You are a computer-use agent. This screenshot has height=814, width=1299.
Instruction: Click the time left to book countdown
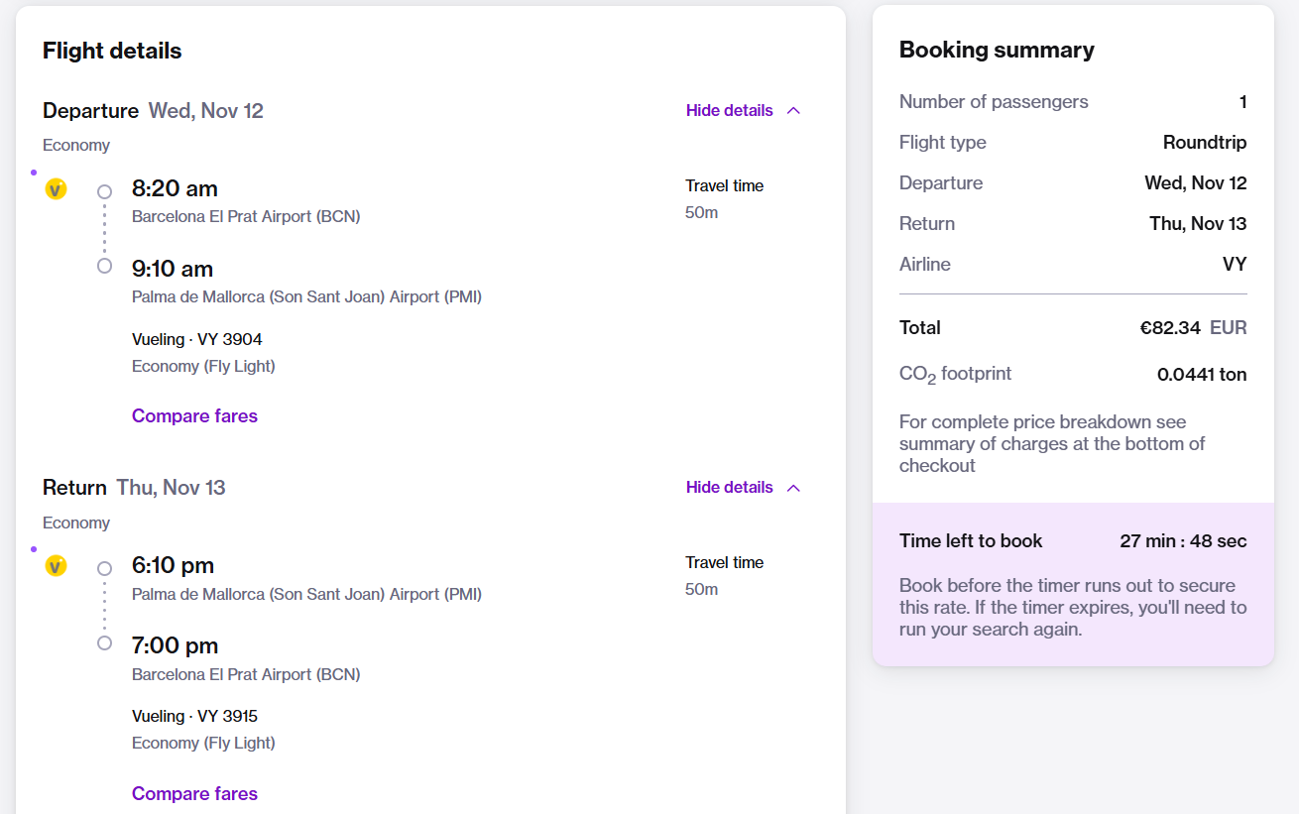[1183, 541]
